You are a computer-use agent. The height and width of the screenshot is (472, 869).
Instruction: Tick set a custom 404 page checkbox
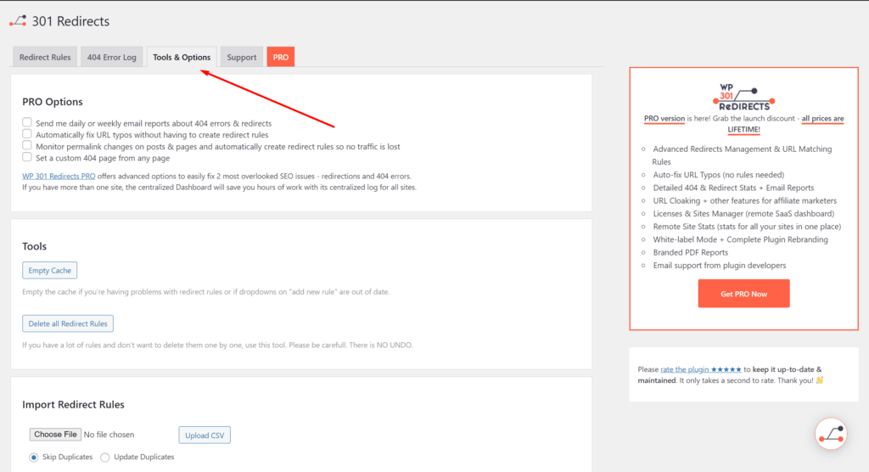coord(28,158)
